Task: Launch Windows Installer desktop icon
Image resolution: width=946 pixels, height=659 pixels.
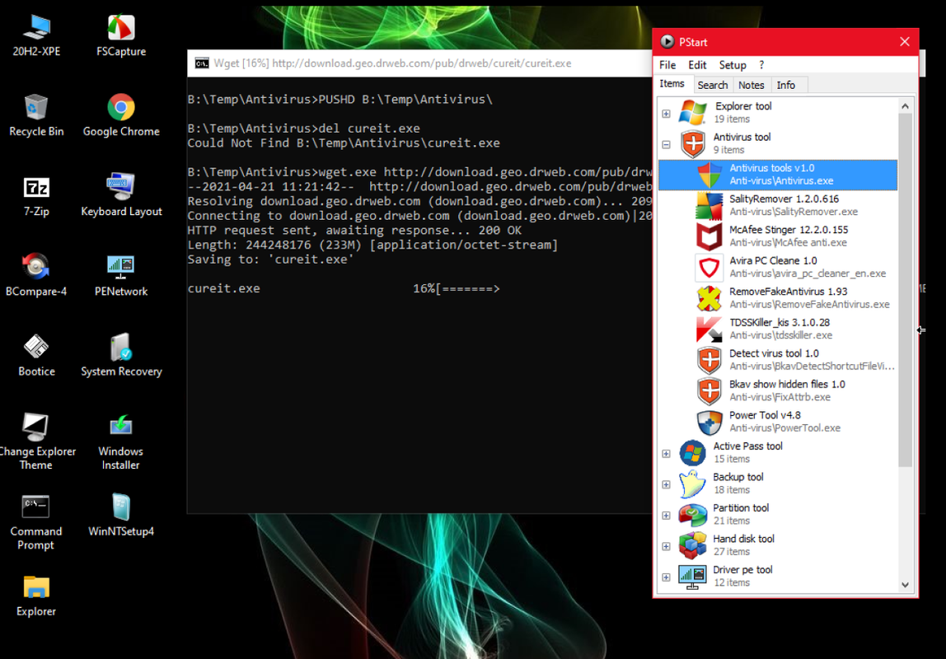Action: [x=120, y=442]
